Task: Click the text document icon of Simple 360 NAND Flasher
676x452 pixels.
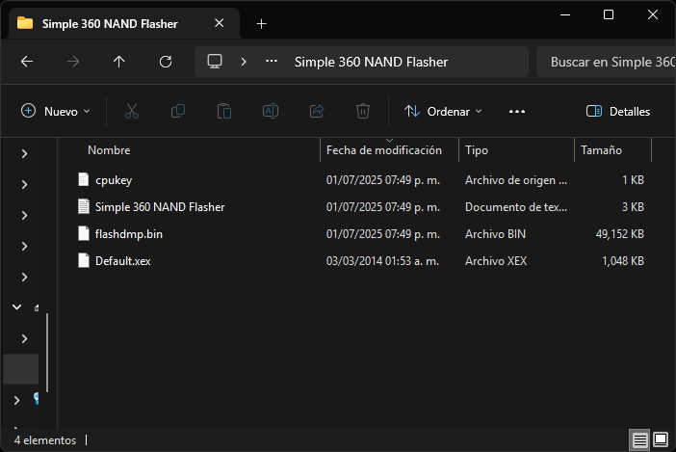Action: (x=84, y=206)
